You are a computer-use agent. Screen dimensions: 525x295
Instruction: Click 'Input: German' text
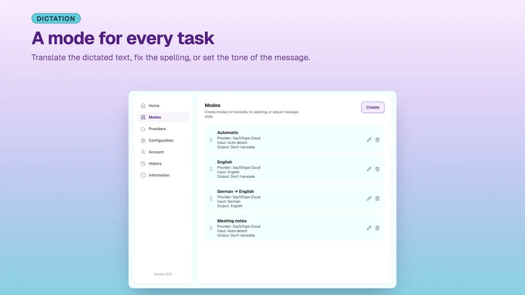[x=229, y=201]
